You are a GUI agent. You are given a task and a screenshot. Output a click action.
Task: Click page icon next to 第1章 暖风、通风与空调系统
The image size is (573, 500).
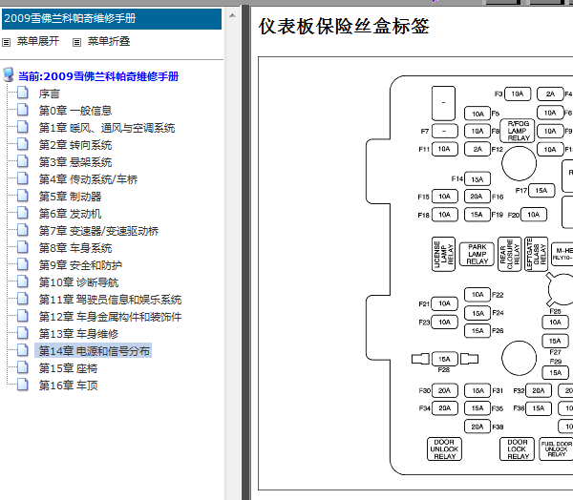click(23, 127)
